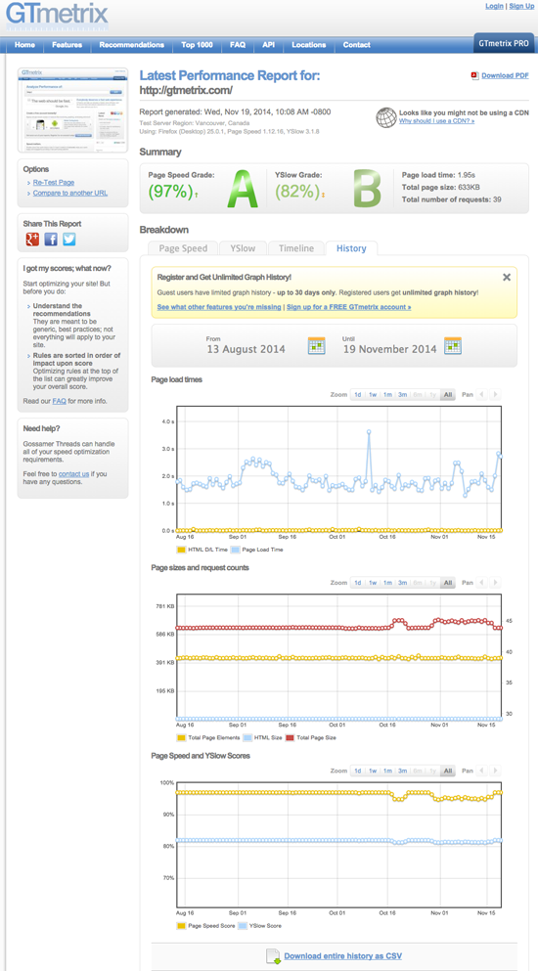Click the PDF icon next to Download PDF
Image resolution: width=538 pixels, height=971 pixels.
[x=474, y=75]
